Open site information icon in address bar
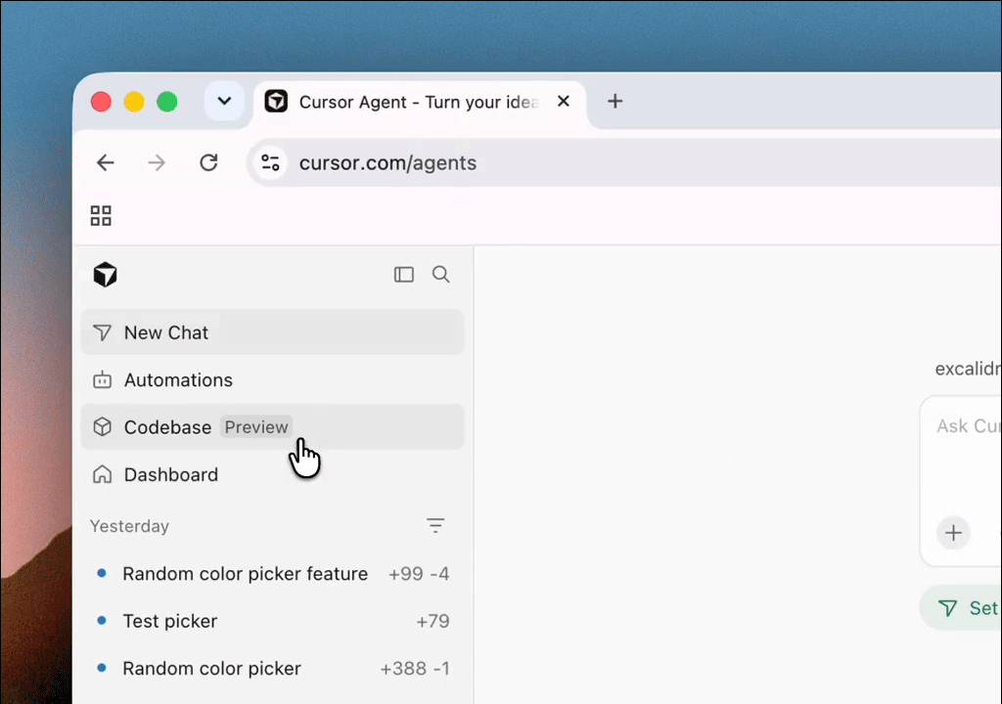The image size is (1002, 704). [x=270, y=163]
